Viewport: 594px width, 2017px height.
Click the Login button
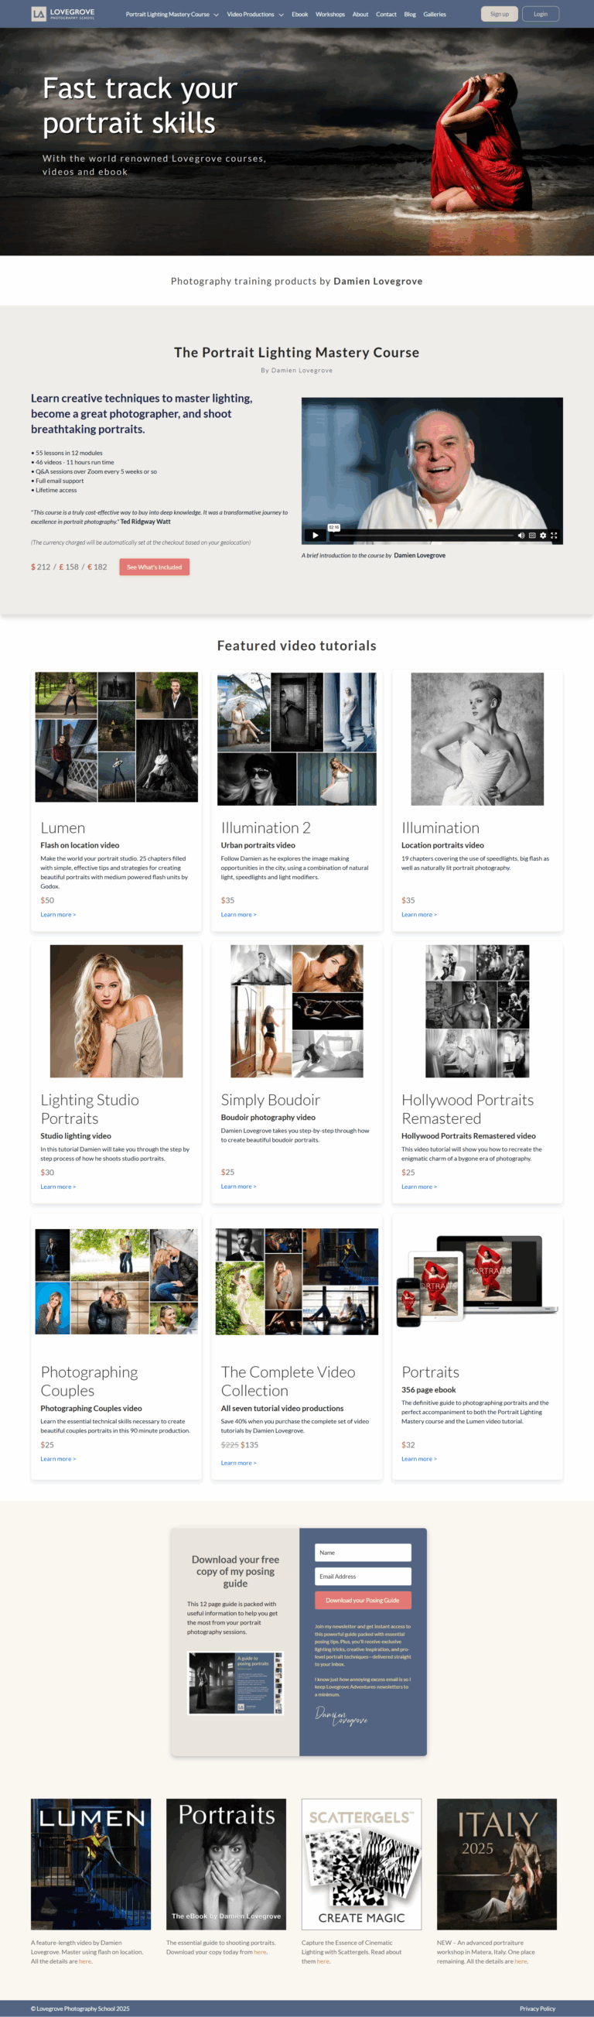(541, 14)
